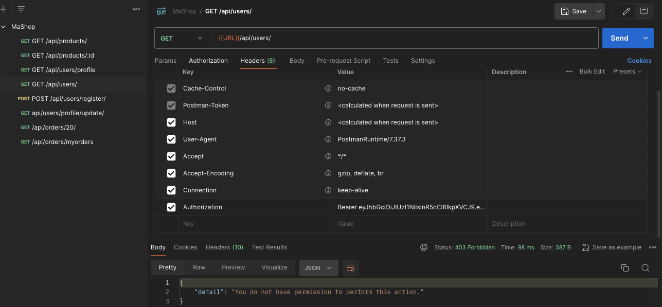662x307 pixels.
Task: Switch to the Authorization tab
Action: pyautogui.click(x=208, y=61)
